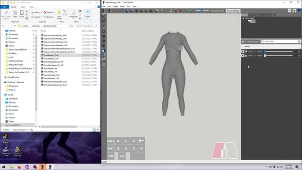Click the Explorer horizontal scrollbar
The height and width of the screenshot is (170, 302).
(x=59, y=127)
